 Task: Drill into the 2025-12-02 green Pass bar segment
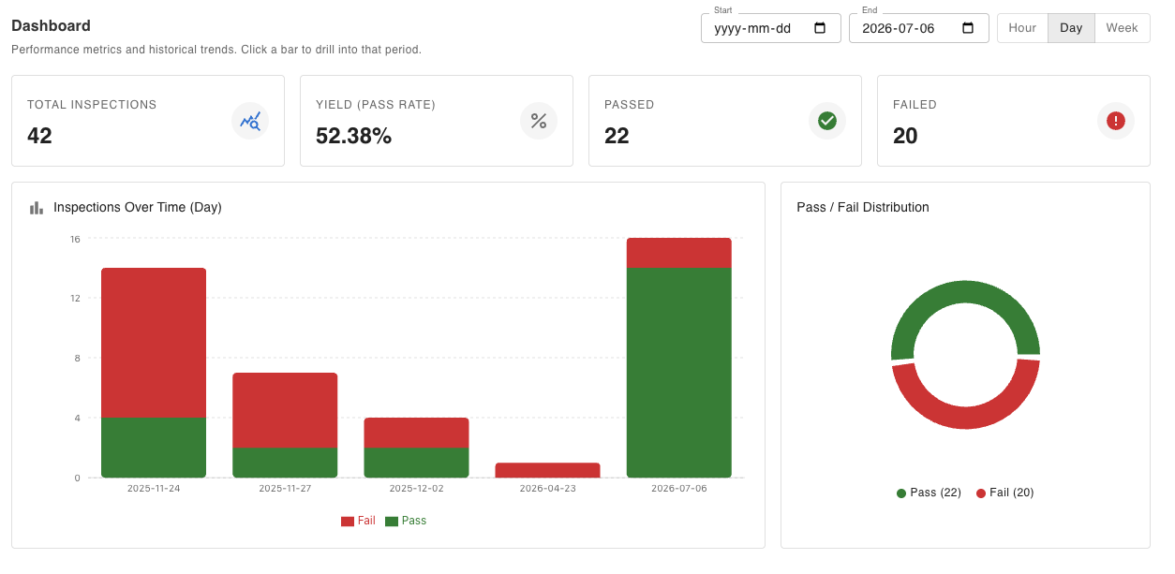[x=416, y=463]
